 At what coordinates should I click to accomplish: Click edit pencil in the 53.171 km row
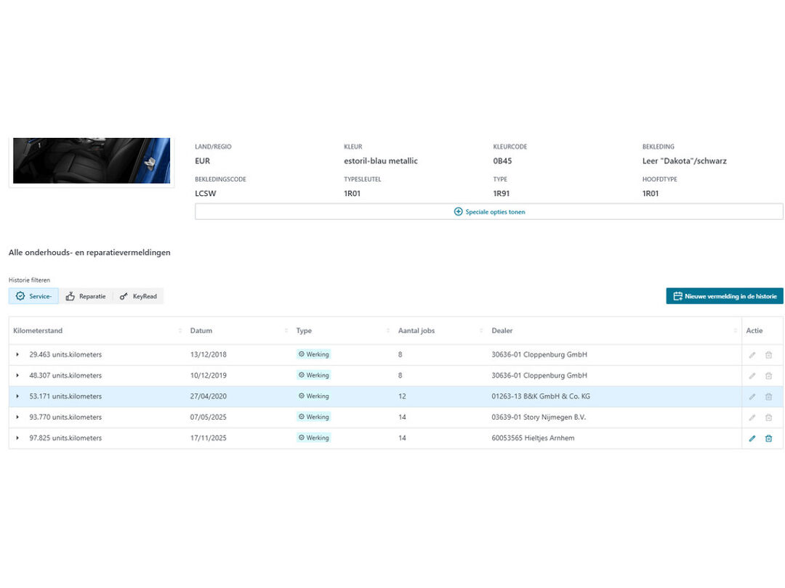tap(752, 397)
